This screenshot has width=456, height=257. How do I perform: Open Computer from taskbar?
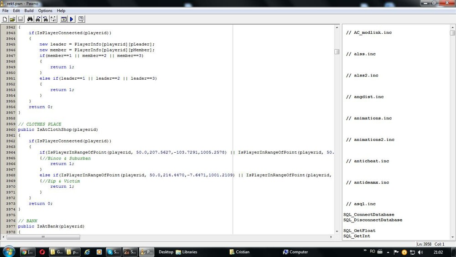(295, 252)
